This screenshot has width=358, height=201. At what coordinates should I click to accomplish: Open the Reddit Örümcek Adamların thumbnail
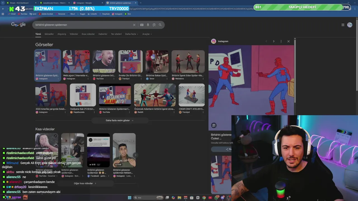click(x=155, y=95)
